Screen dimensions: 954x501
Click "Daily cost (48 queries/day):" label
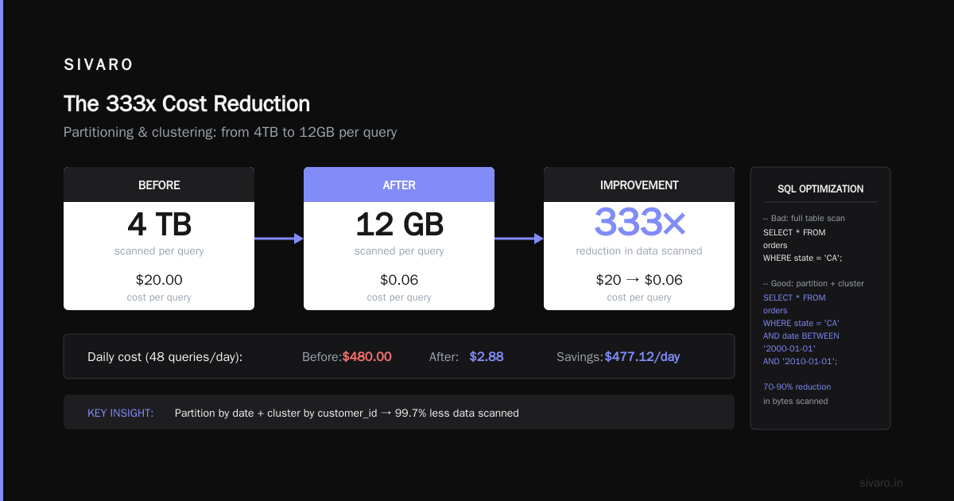click(x=165, y=357)
